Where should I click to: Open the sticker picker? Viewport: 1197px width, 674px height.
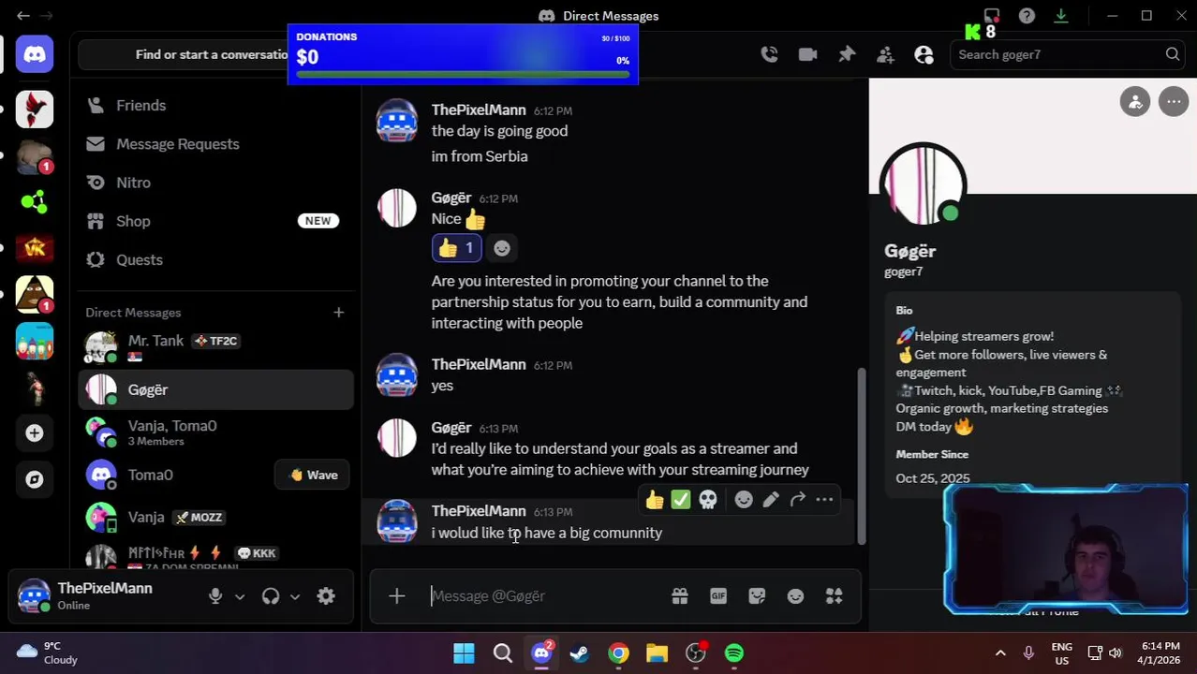click(757, 596)
